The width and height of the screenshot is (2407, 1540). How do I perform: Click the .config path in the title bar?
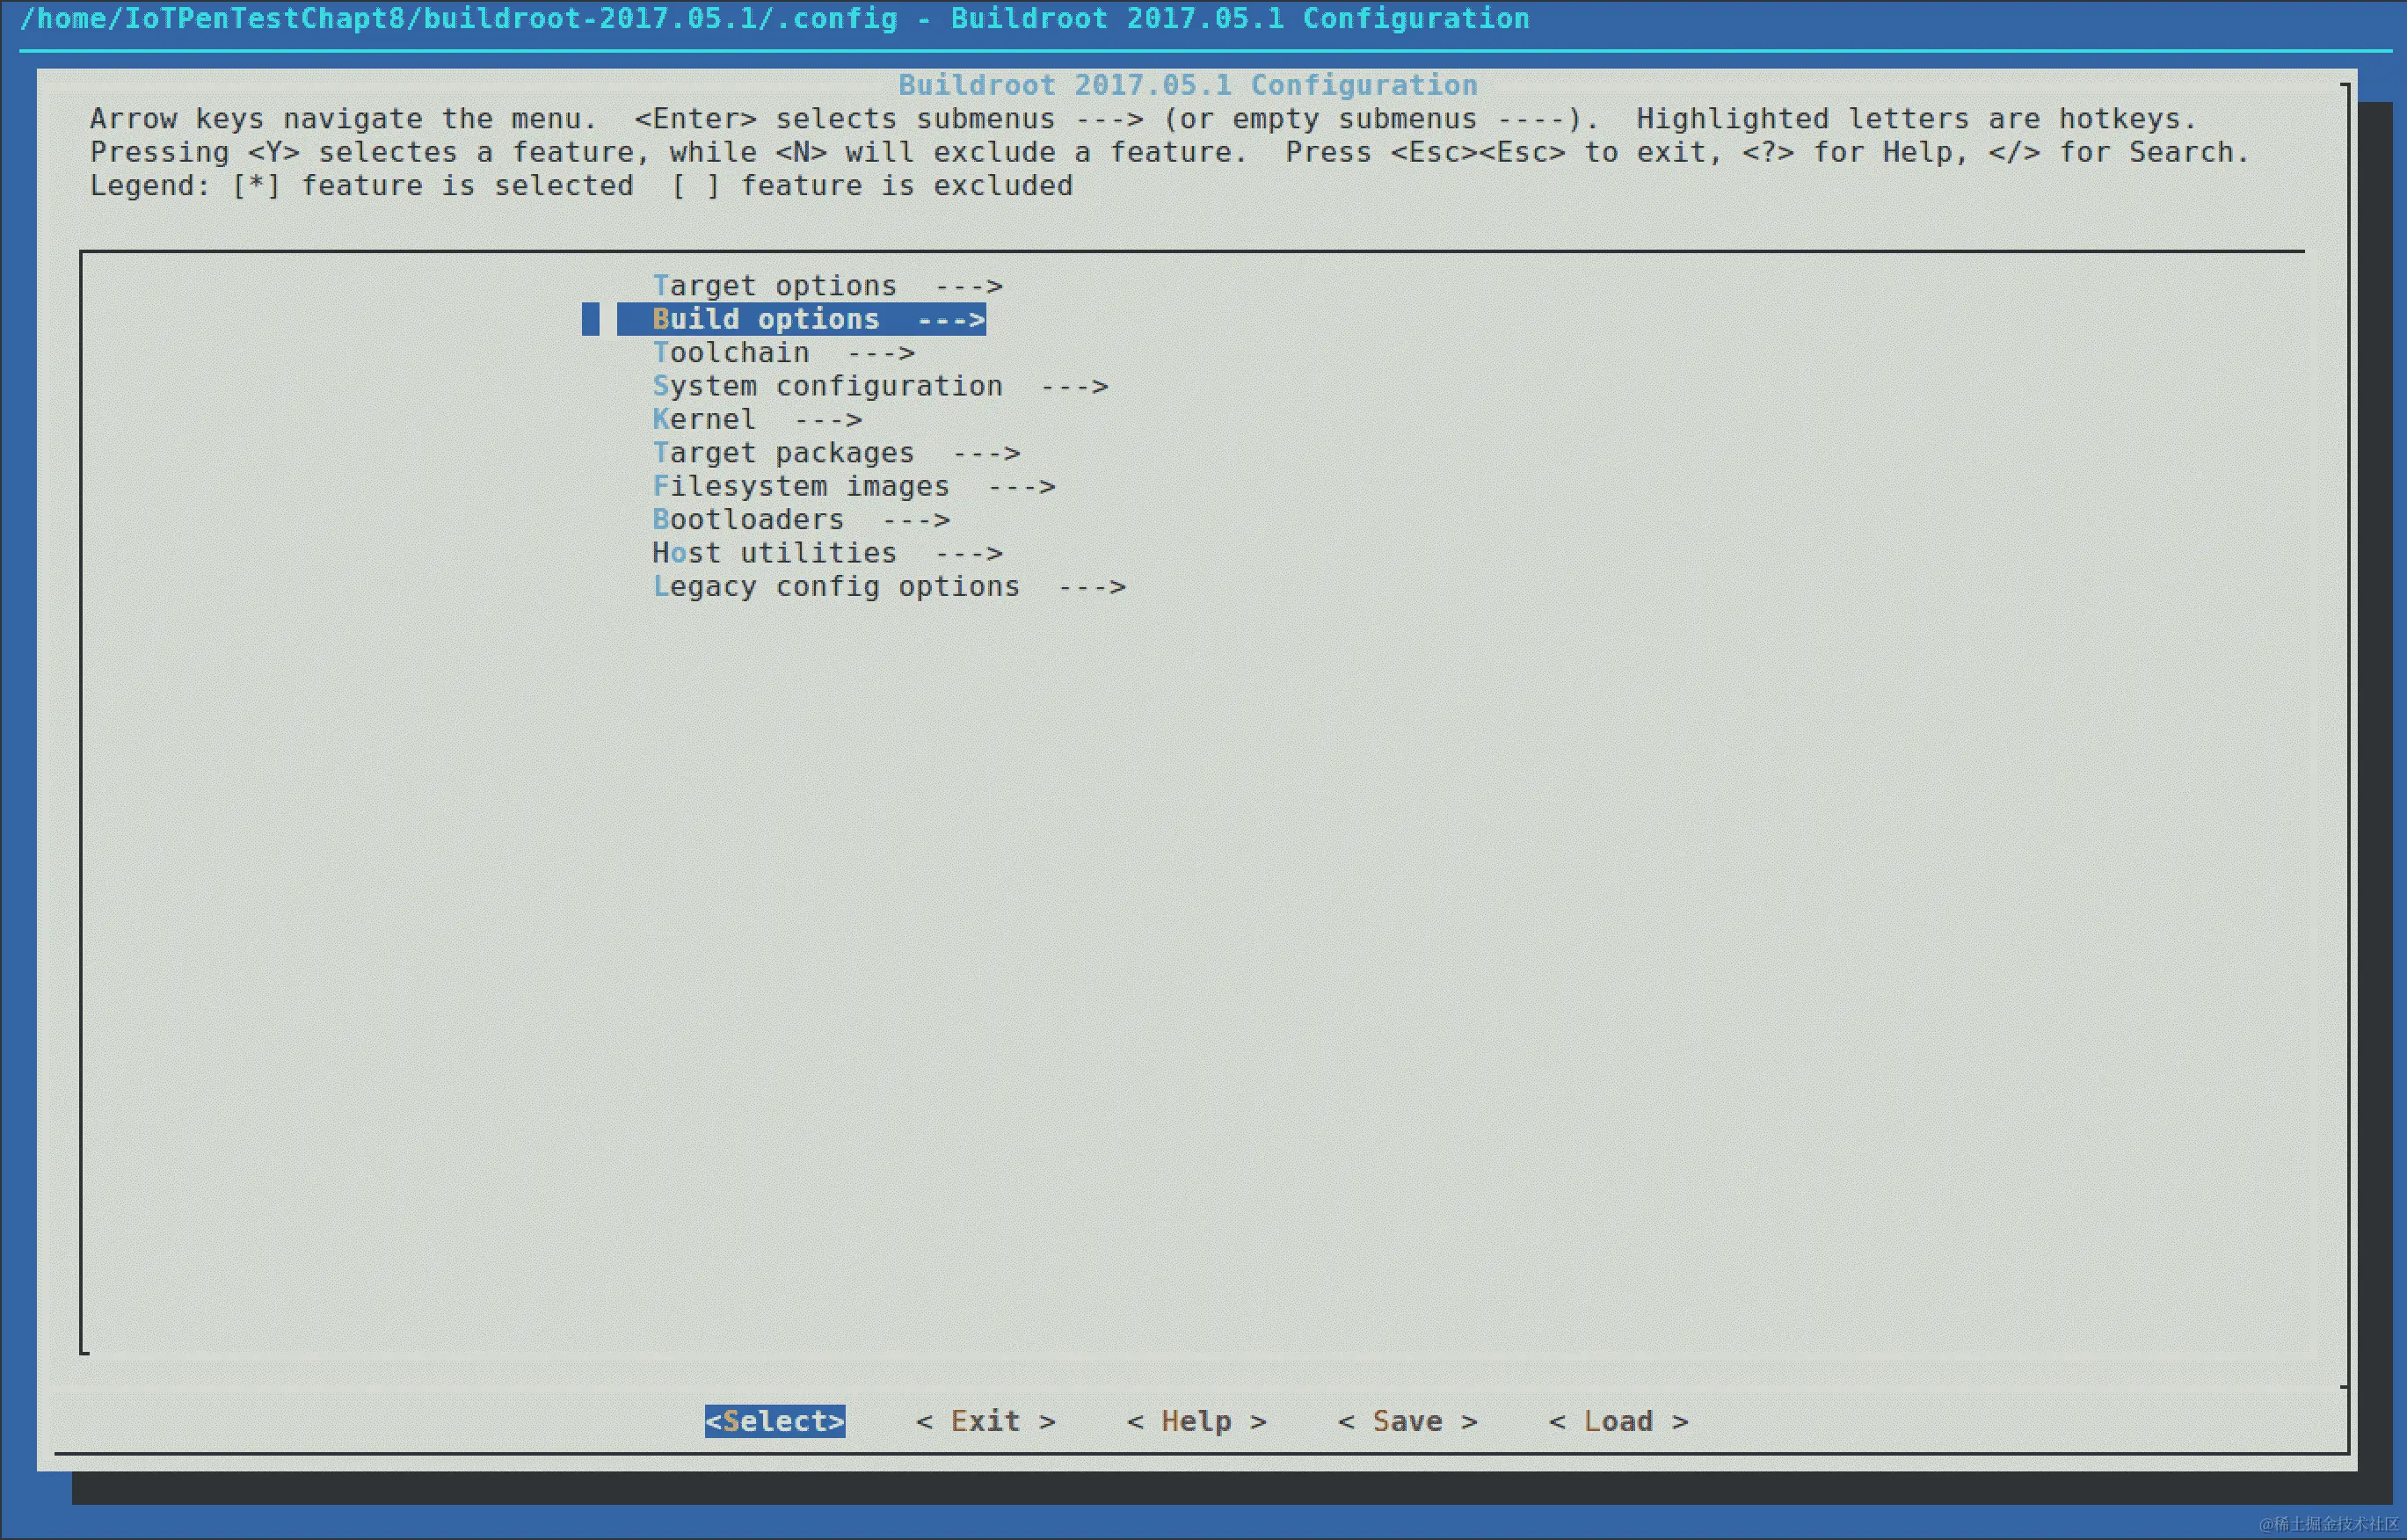[459, 18]
